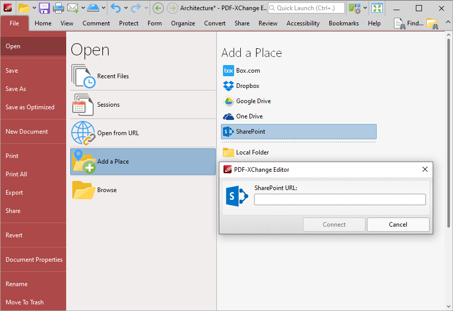Click the PDF-XChange application logo icon
Image resolution: width=453 pixels, height=311 pixels.
pos(8,8)
